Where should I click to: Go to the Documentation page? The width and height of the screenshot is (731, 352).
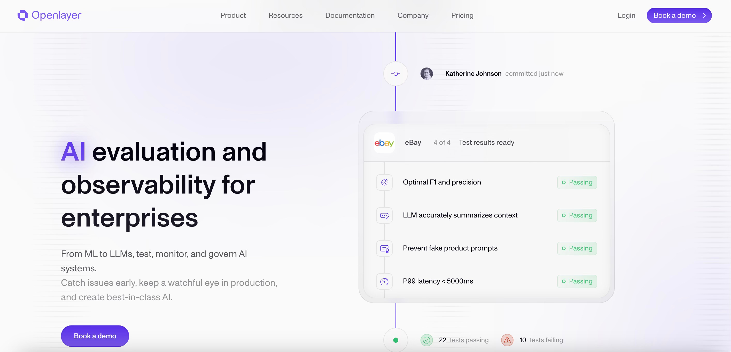point(349,15)
